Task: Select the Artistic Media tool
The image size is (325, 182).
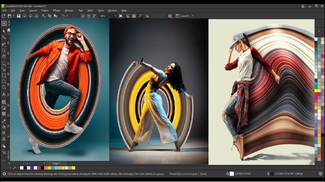Action: 4,69
